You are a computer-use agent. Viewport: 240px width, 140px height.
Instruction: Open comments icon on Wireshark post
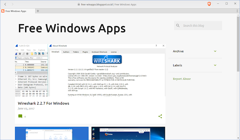click(x=20, y=116)
